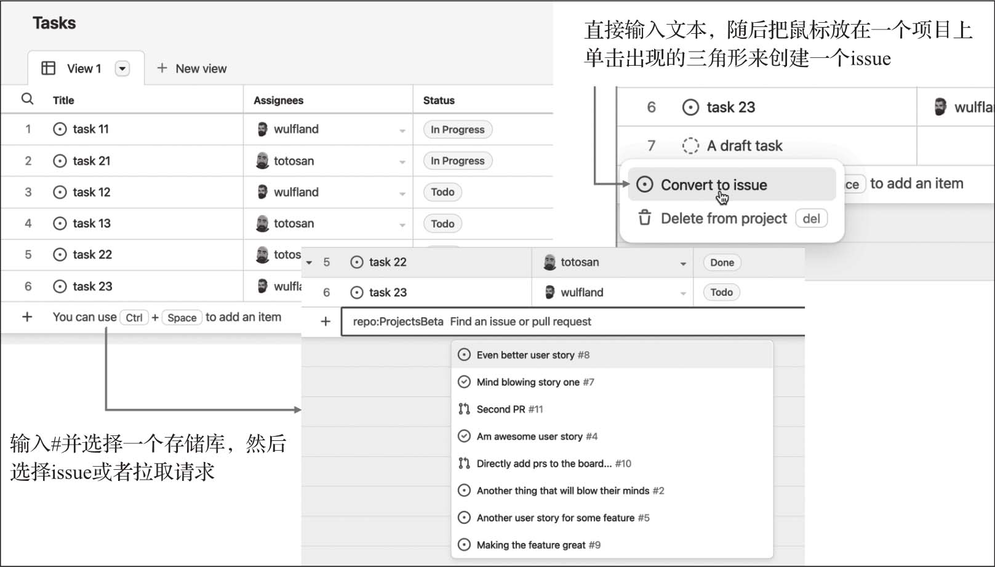Viewport: 995px width, 567px height.
Task: Click the pull request icon for Second PR #11
Action: tap(464, 409)
